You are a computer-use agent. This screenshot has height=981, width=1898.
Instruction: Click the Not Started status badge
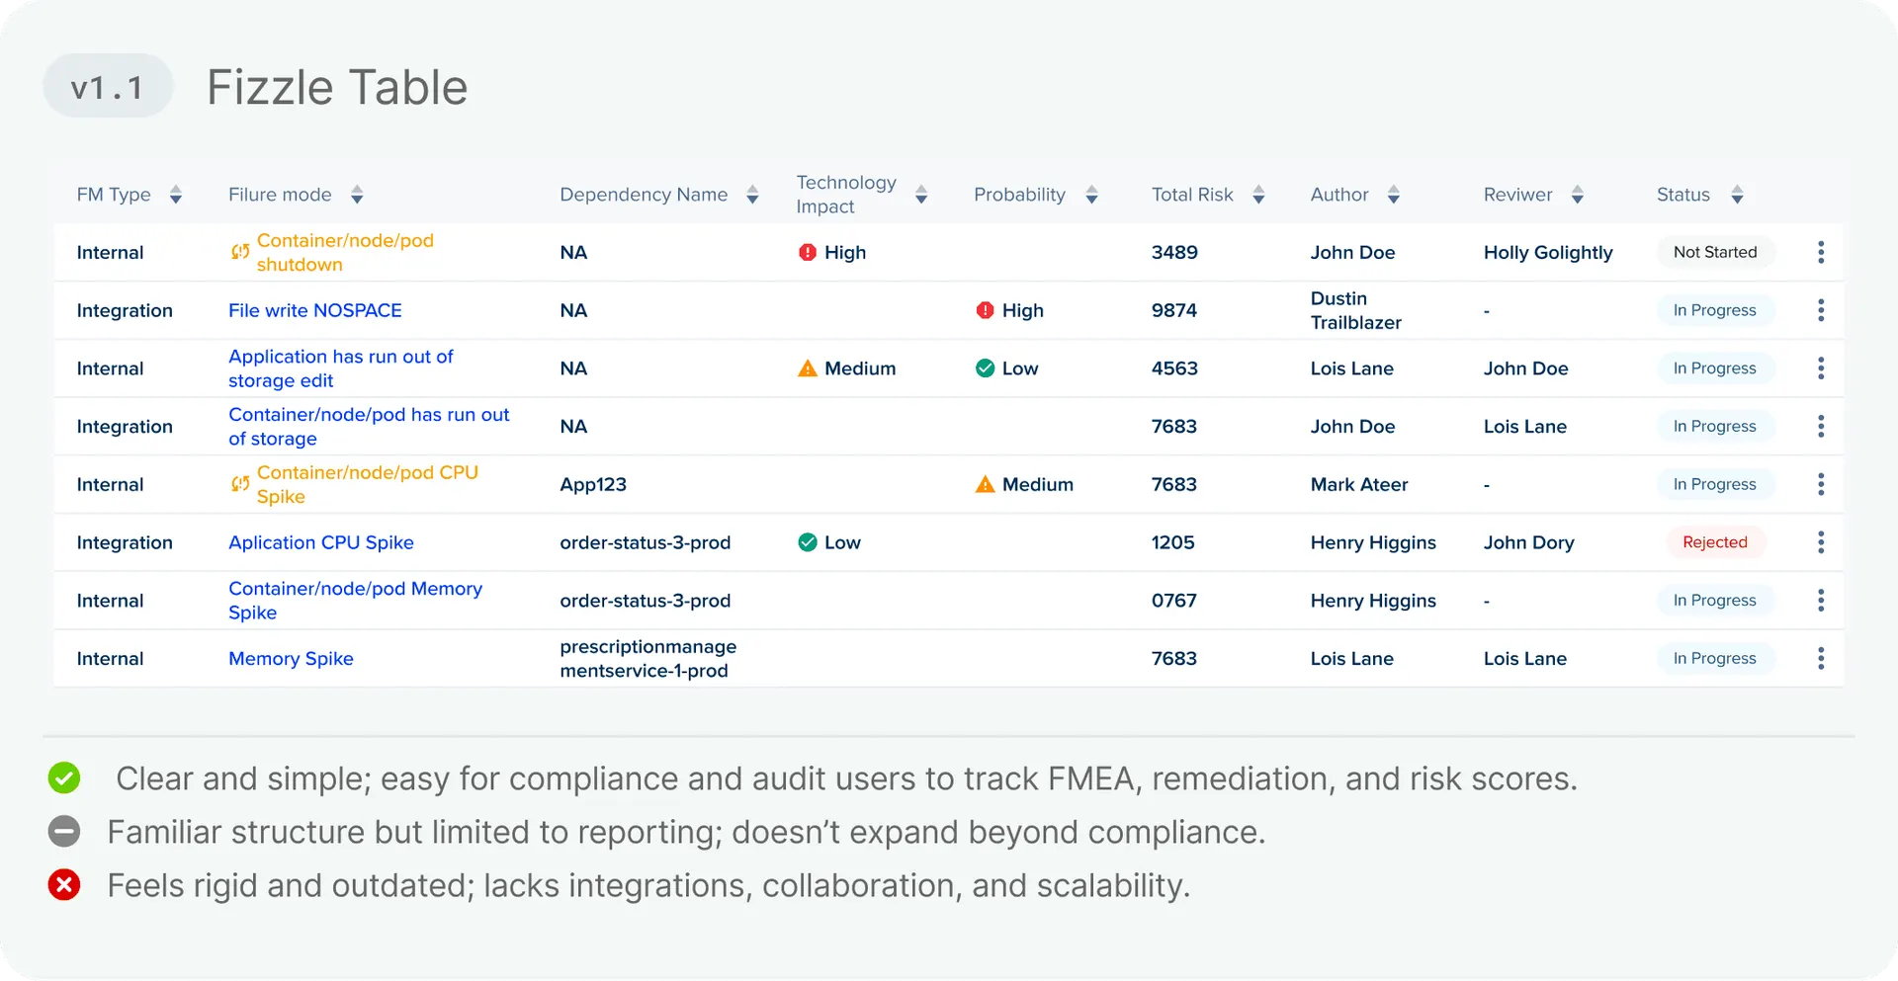click(1715, 252)
